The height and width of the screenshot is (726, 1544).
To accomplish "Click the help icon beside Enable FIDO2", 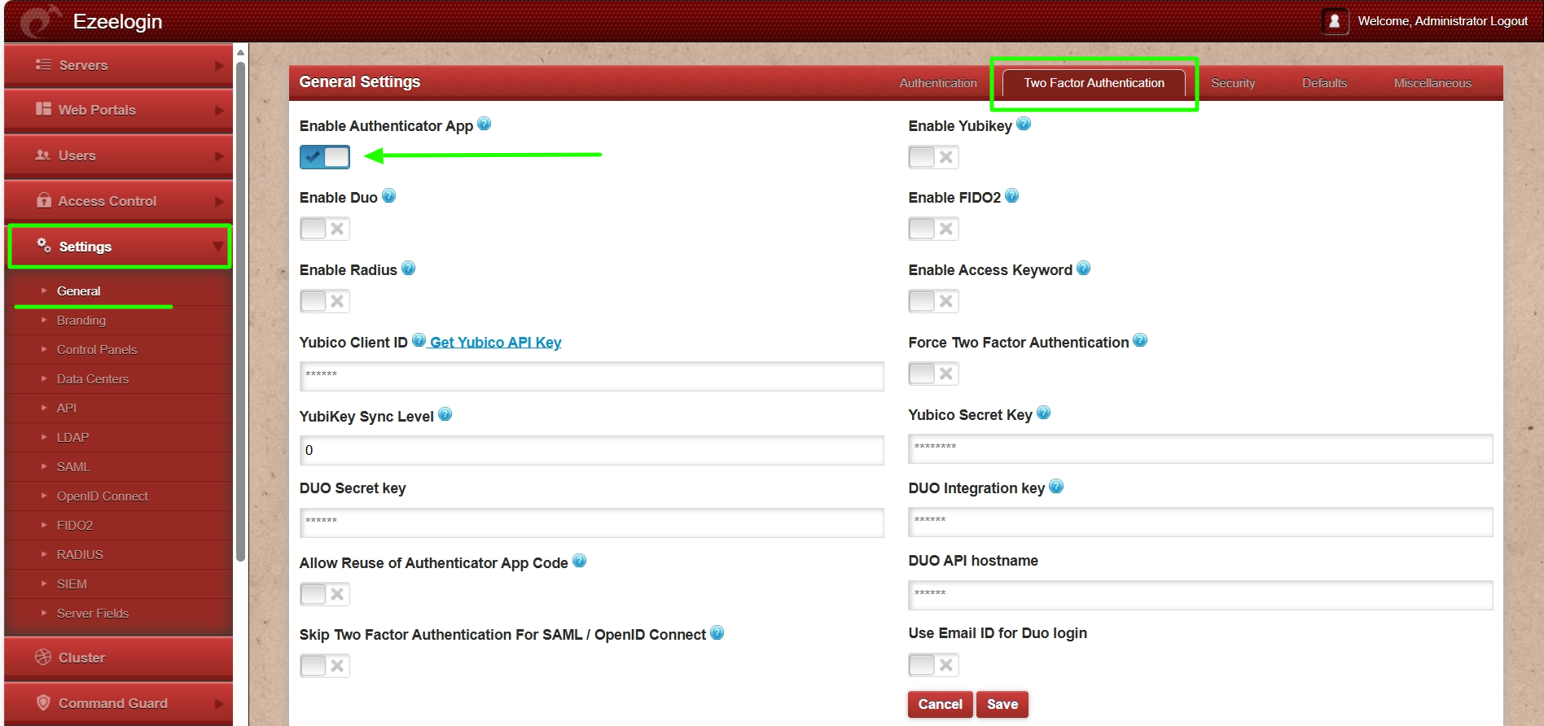I will (x=1011, y=196).
